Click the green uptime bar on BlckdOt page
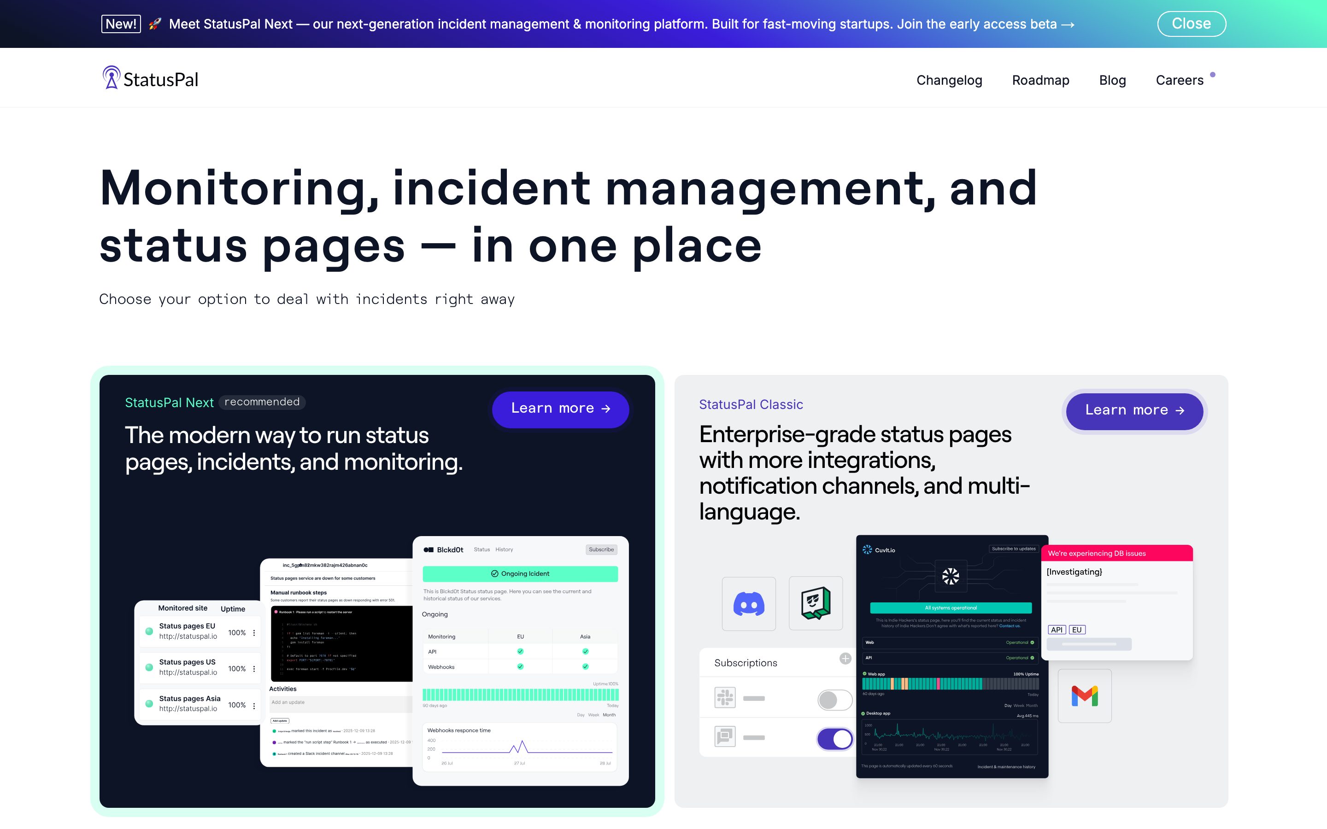Viewport: 1327px width, 829px height. point(520,695)
